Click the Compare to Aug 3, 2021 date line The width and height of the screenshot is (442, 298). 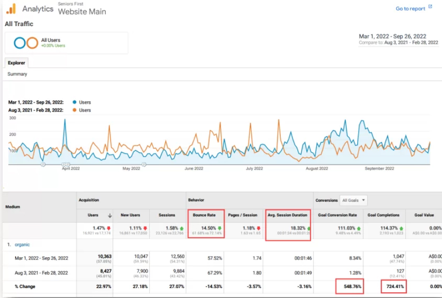point(398,43)
